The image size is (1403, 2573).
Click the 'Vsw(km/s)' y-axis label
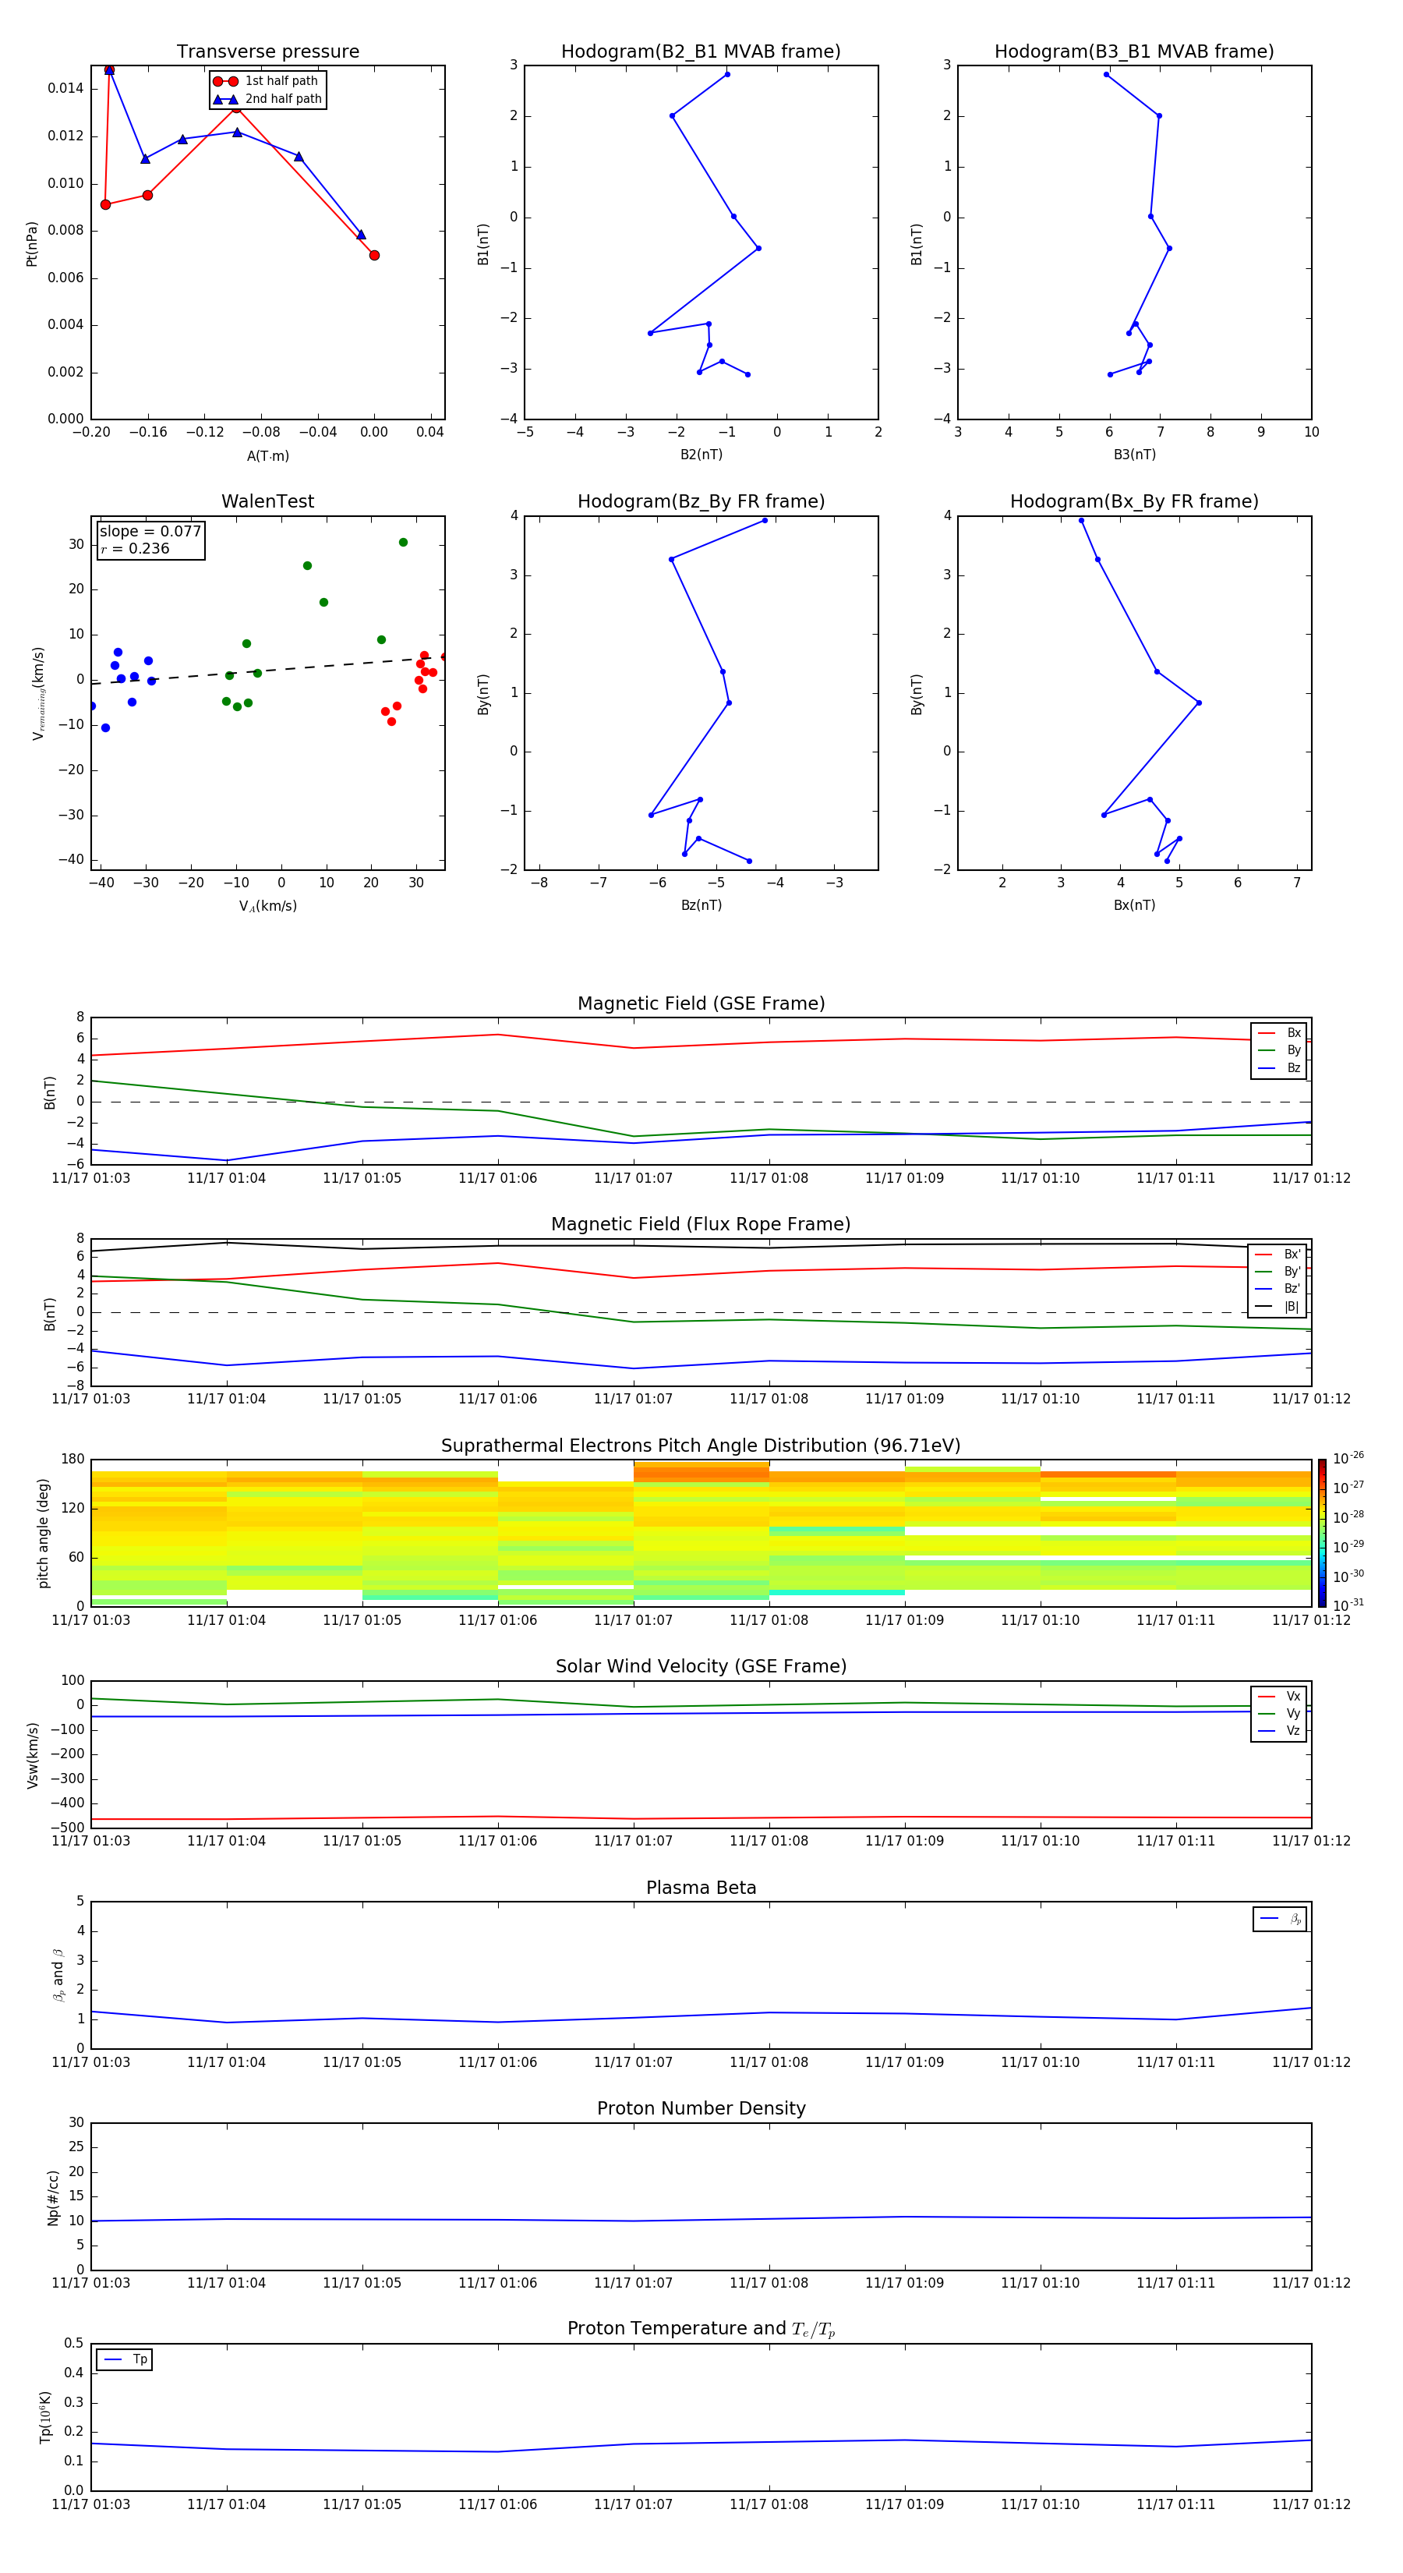32,1755
